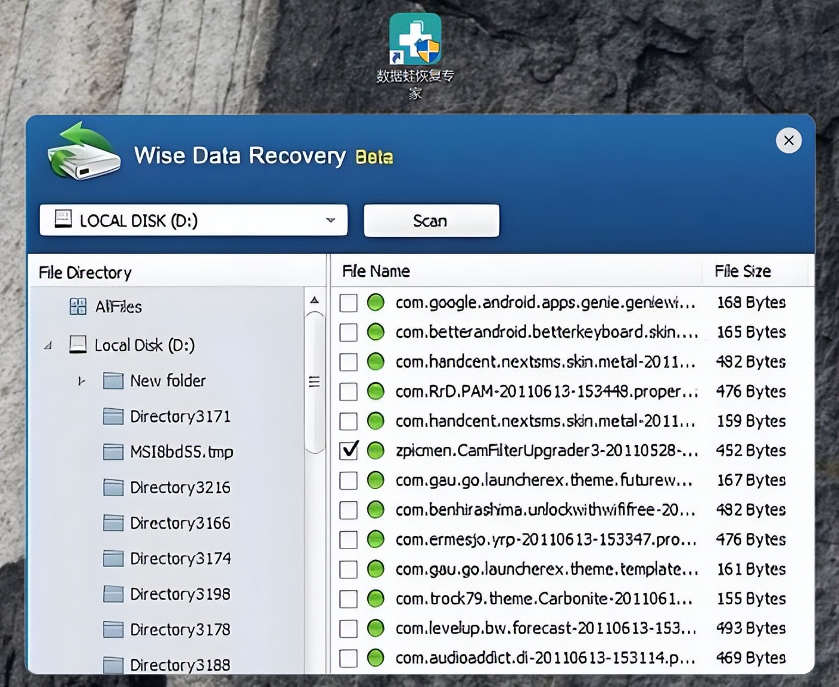Check the box for com.RrD.PAM file

pyautogui.click(x=348, y=391)
